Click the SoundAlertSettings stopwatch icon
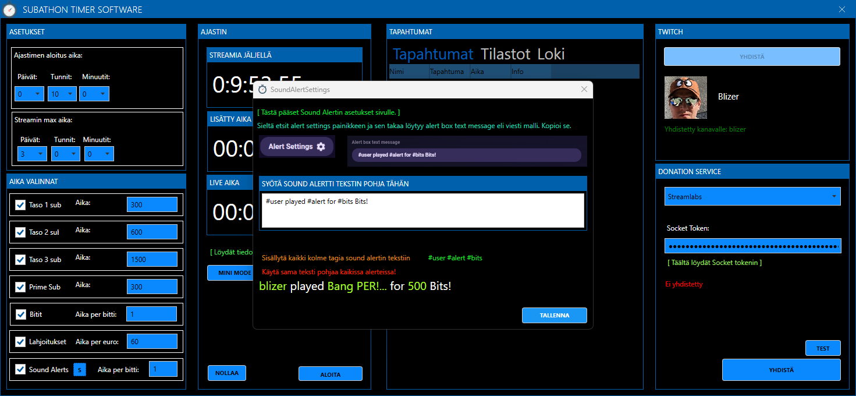 coord(262,90)
